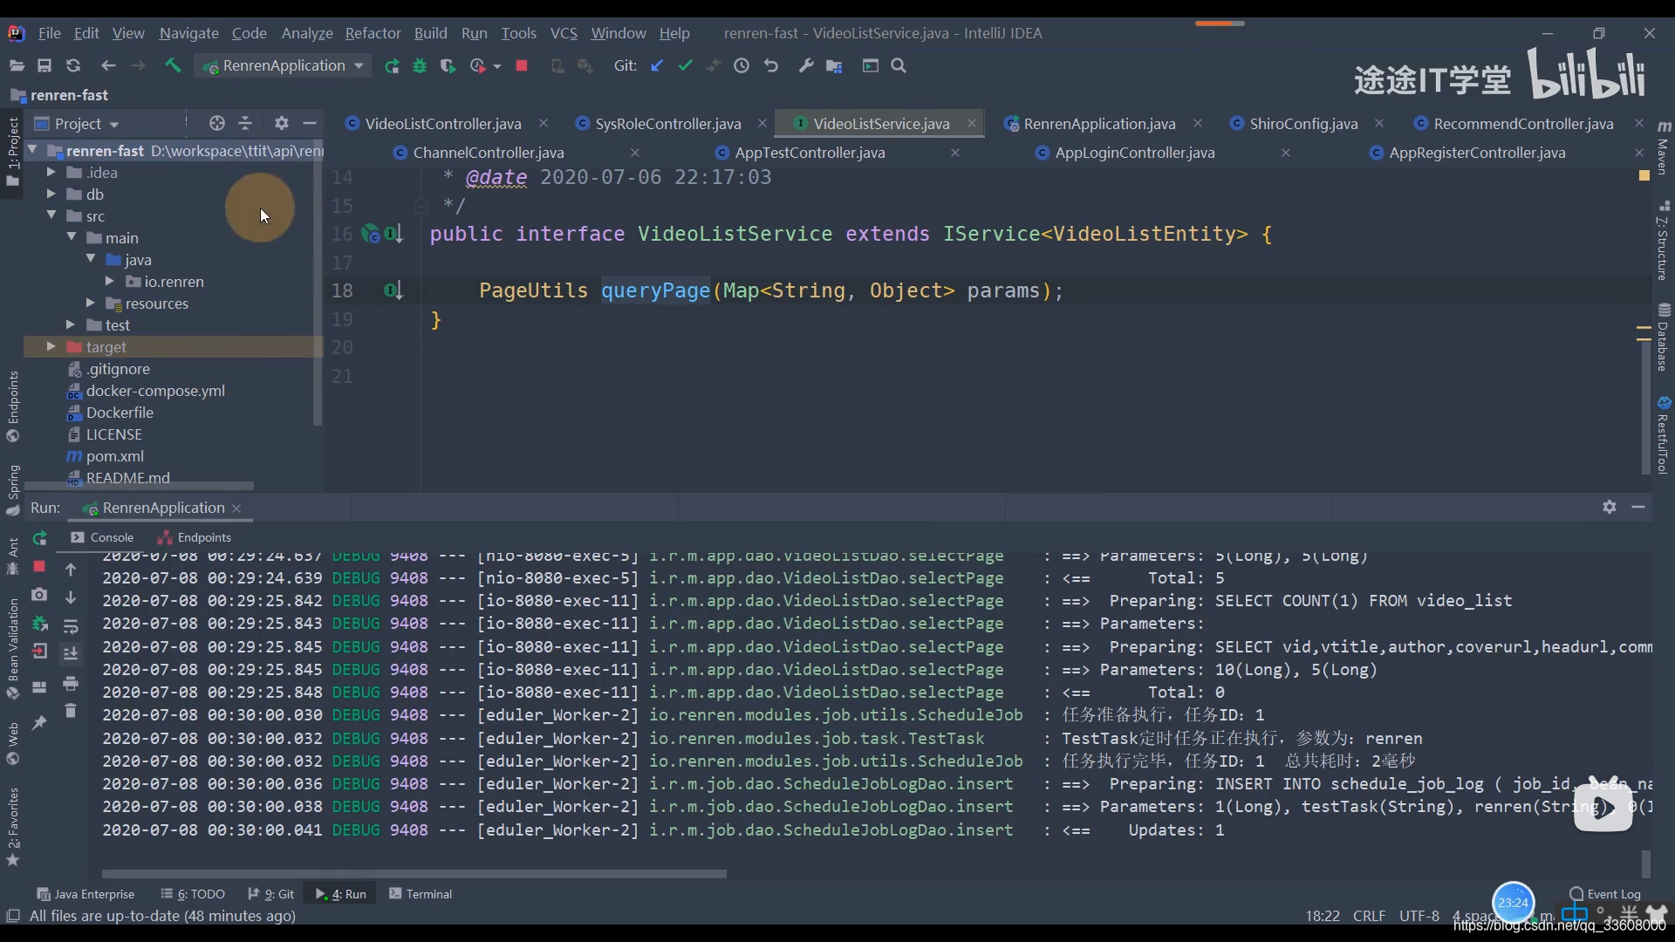This screenshot has height=942, width=1675.
Task: Expand the resources folder
Action: (x=90, y=304)
